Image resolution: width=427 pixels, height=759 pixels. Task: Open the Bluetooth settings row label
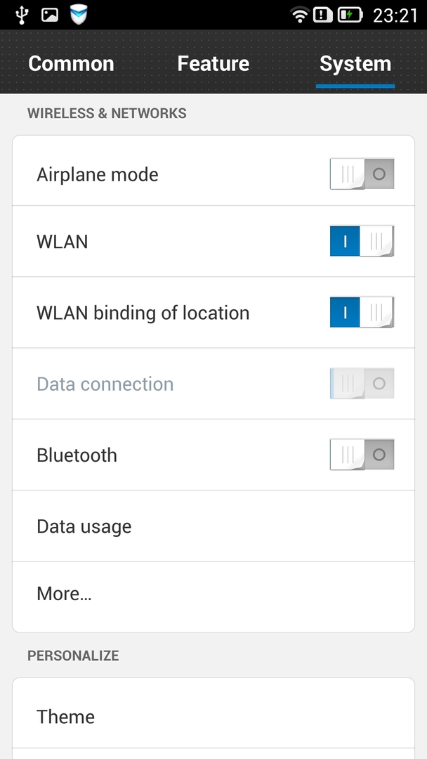77,455
